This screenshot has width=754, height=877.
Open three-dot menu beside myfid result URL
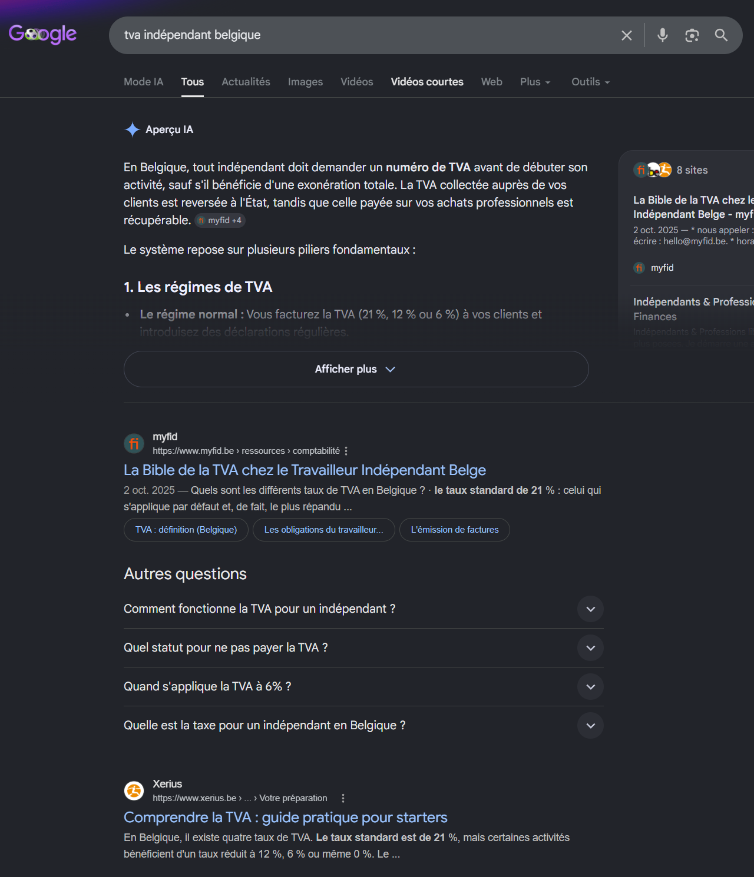click(x=346, y=451)
